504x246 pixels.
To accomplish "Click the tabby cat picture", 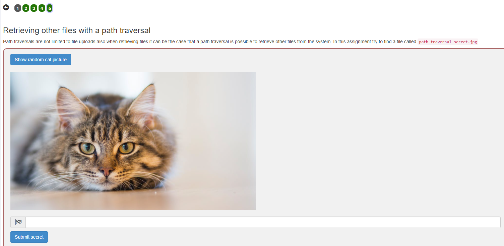I will pyautogui.click(x=133, y=141).
